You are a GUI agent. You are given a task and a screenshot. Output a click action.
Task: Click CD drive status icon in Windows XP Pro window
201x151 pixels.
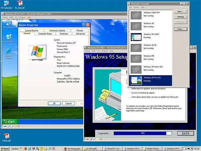click(x=8, y=127)
